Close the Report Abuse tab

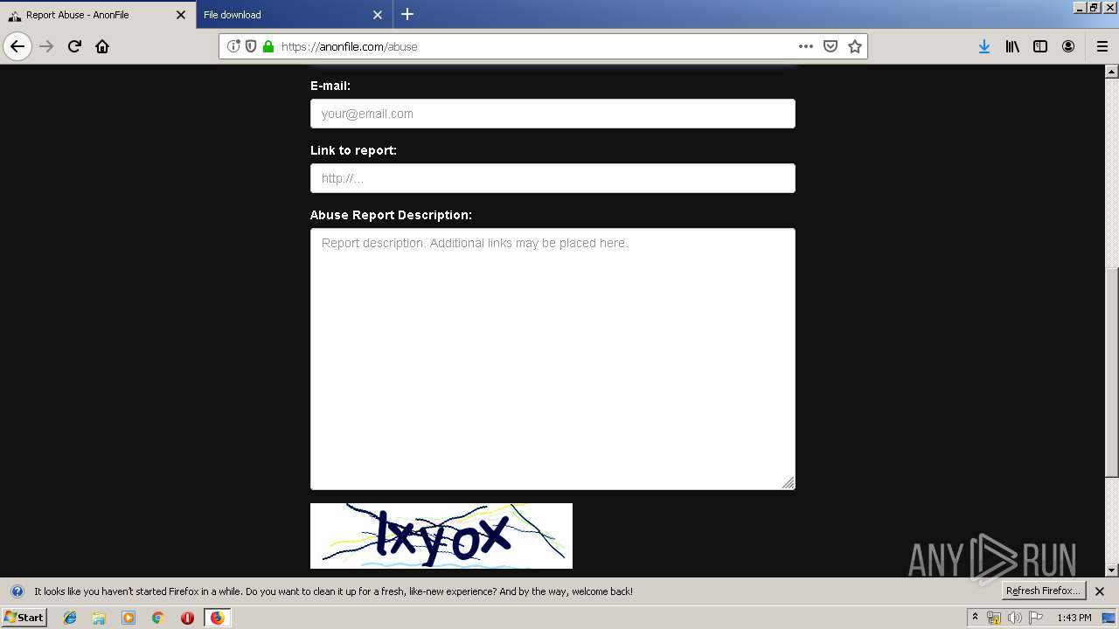[x=181, y=15]
